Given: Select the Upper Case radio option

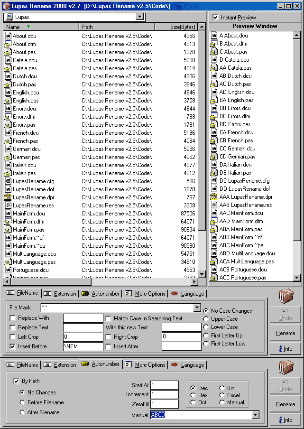Looking at the screenshot, I should [x=205, y=319].
